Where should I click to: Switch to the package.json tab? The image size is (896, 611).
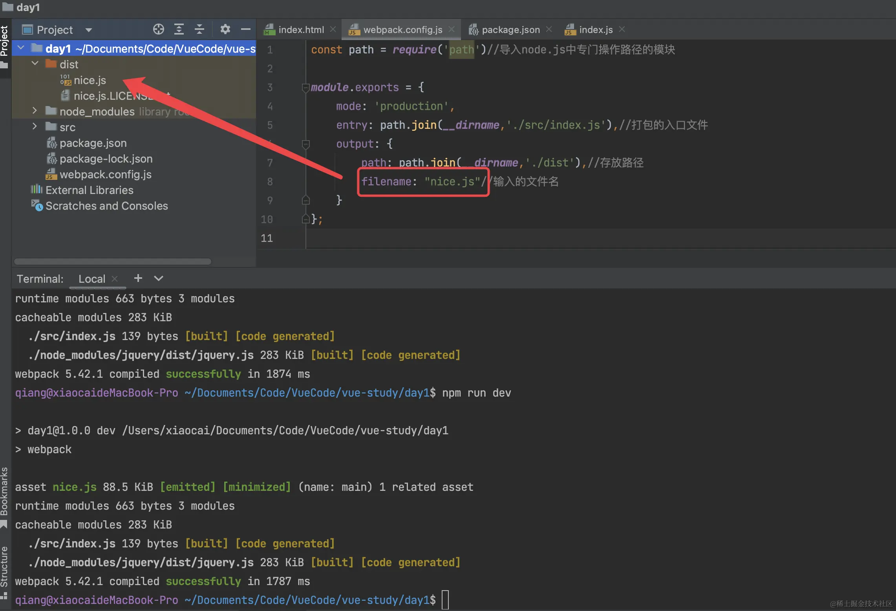click(x=510, y=30)
